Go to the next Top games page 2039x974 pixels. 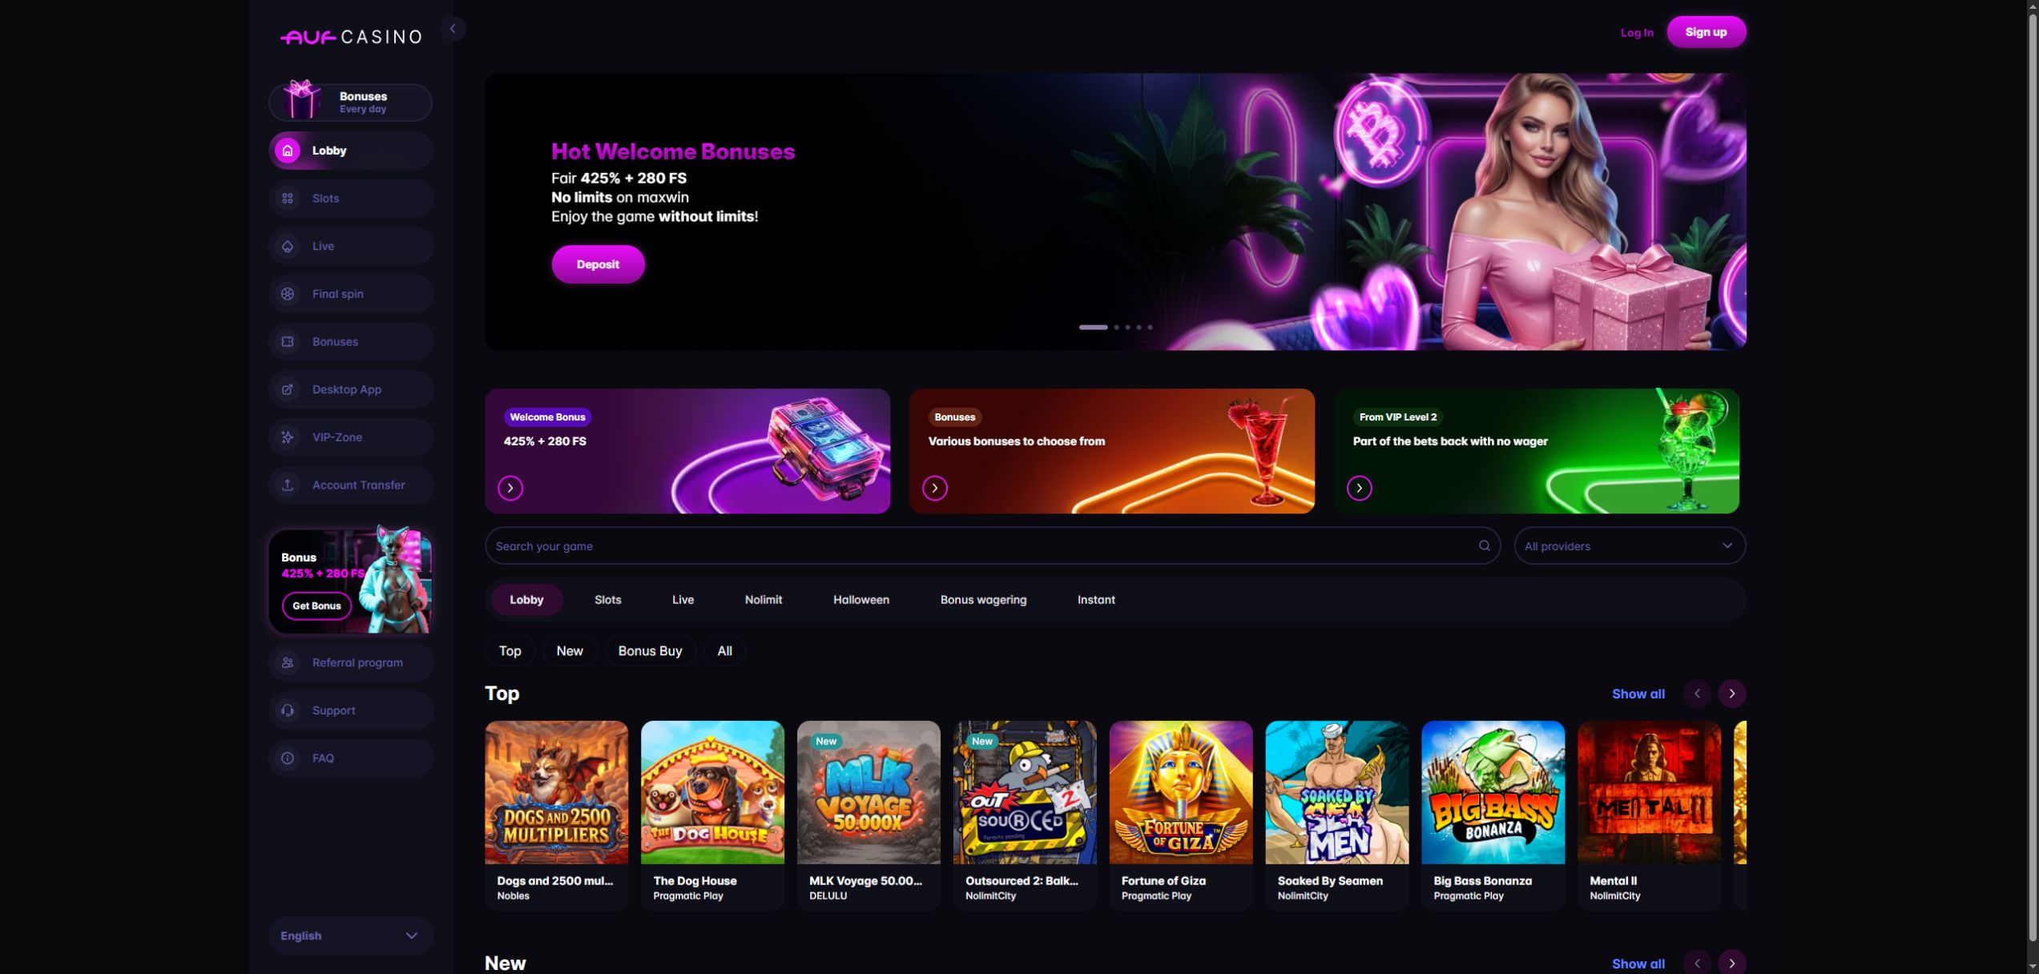(1732, 694)
